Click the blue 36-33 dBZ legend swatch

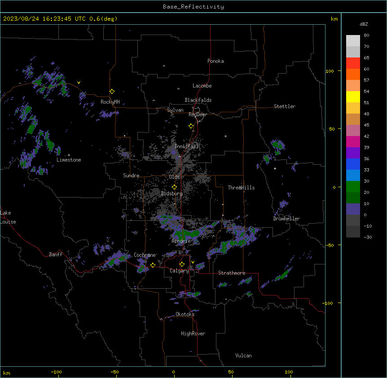[x=353, y=164]
